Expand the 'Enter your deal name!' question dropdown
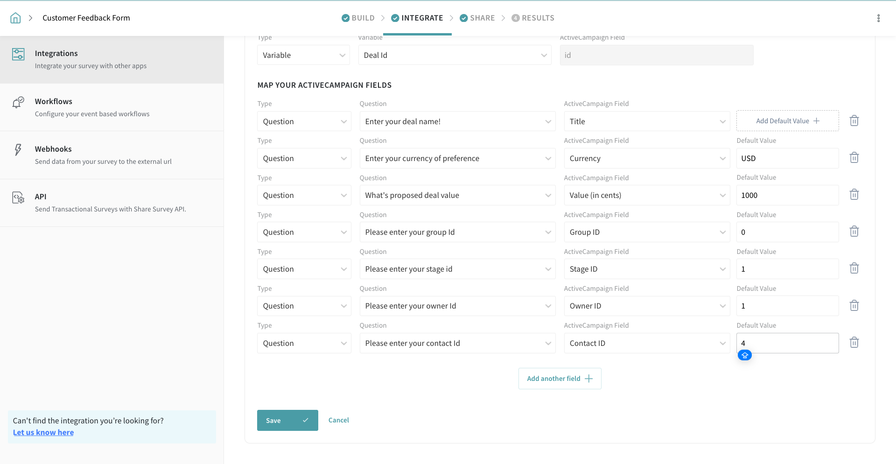The width and height of the screenshot is (896, 464). (x=457, y=121)
